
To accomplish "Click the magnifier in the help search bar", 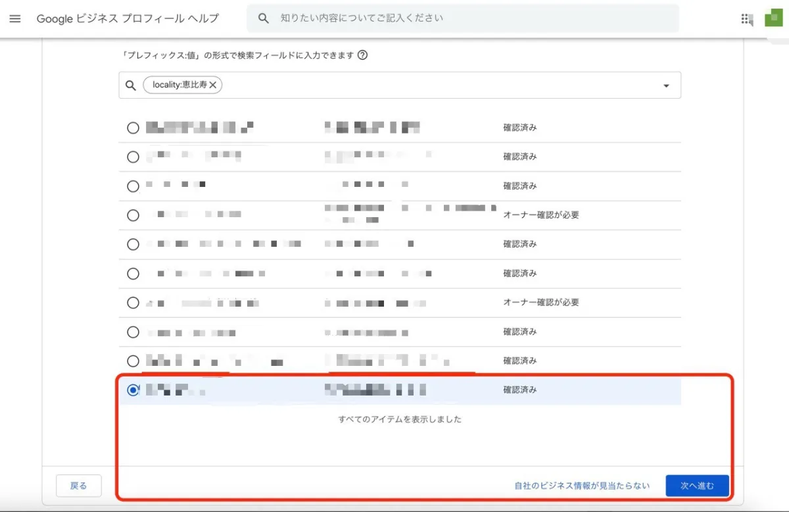I will click(263, 18).
